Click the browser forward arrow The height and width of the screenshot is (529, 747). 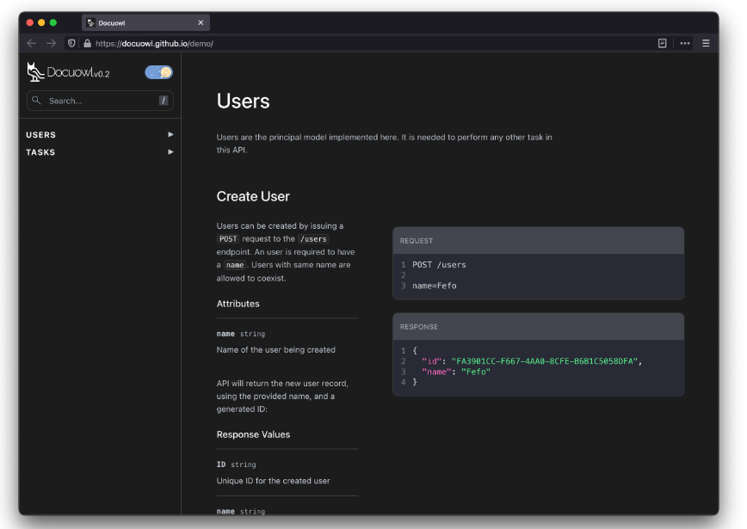[51, 43]
